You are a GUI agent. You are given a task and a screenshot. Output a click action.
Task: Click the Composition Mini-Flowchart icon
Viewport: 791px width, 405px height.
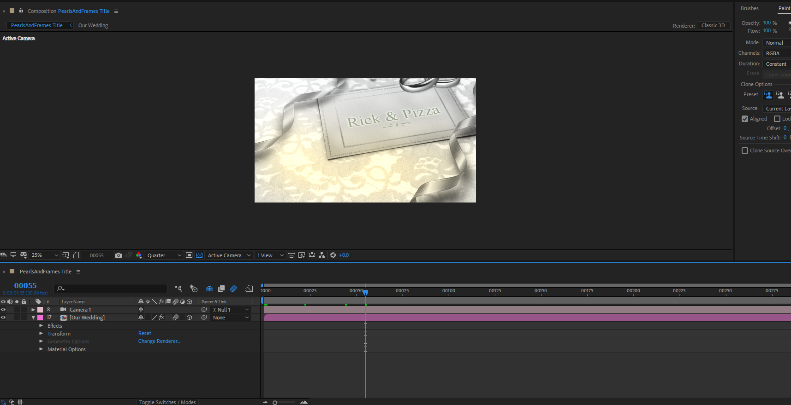(178, 289)
